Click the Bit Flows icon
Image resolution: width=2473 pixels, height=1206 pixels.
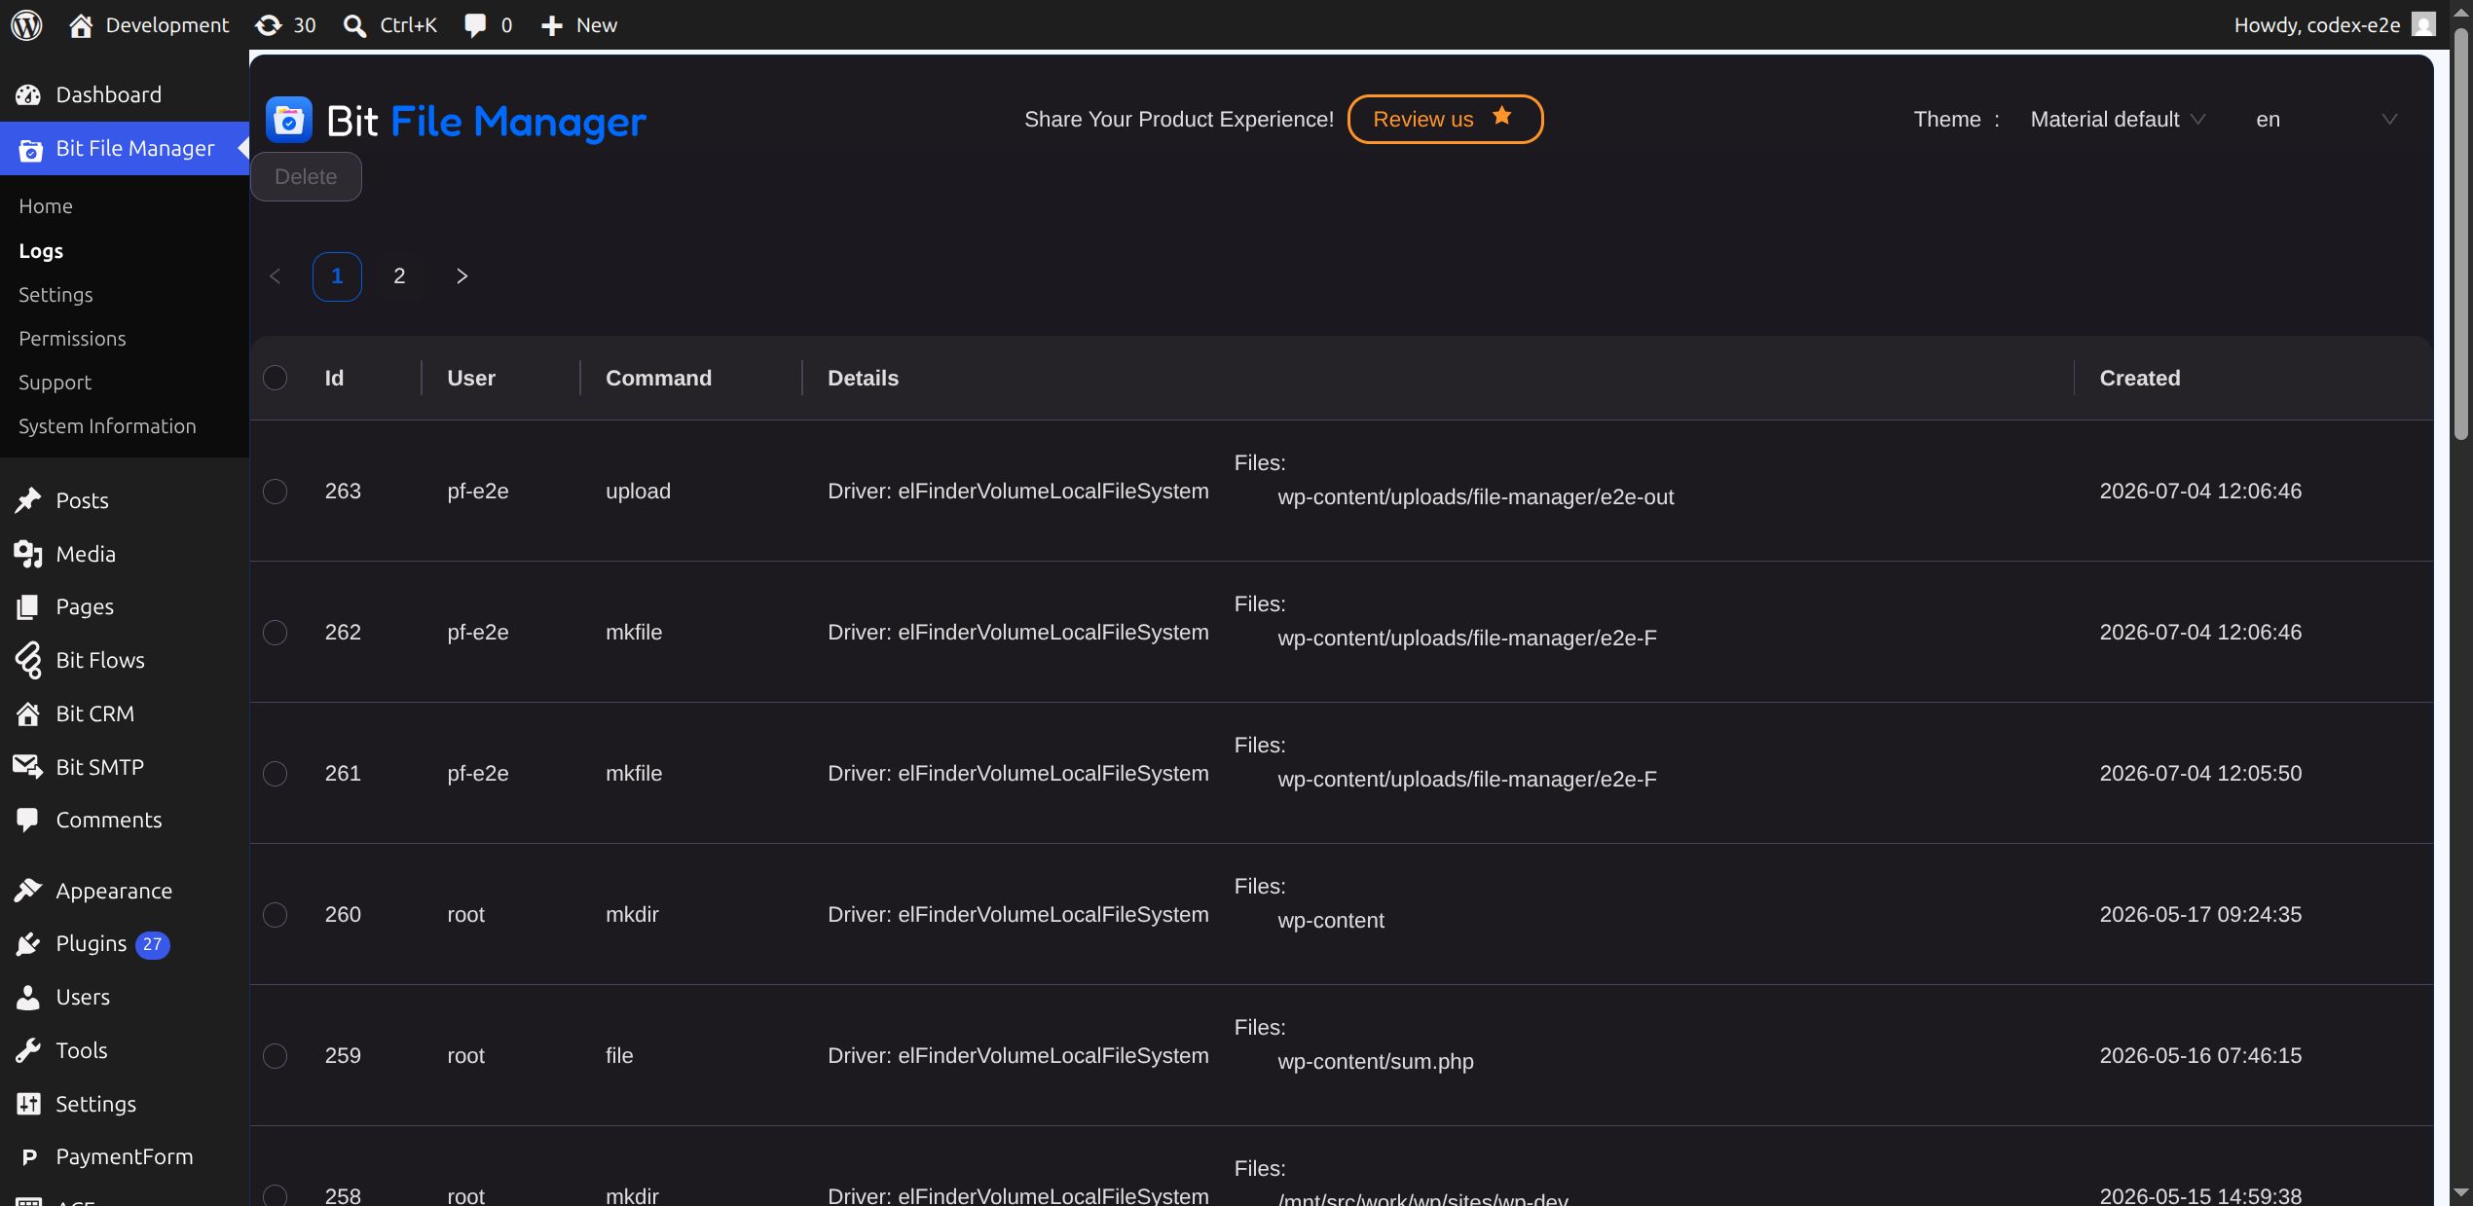click(x=28, y=660)
